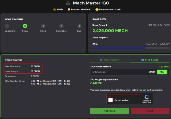Screen dimensions: 171x119
Task: Click the BUSD currency icon
Action: coord(55,10)
